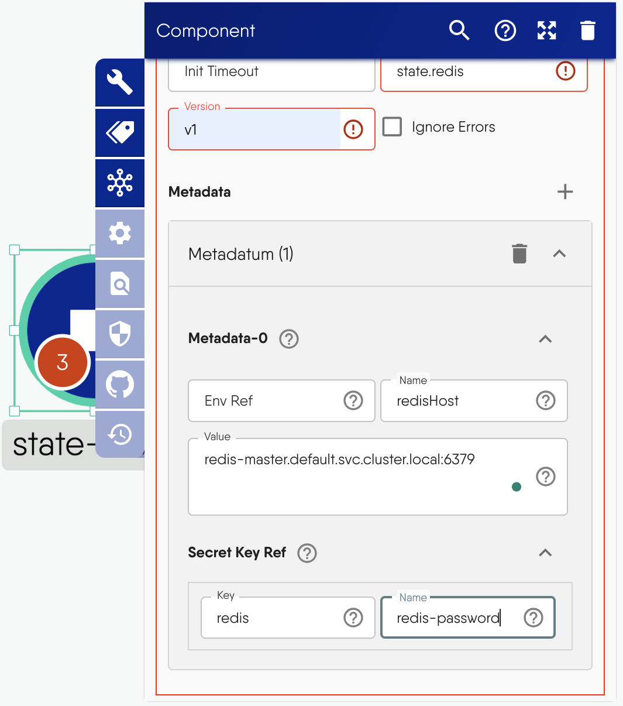Expand the Component panel to fullscreen
The width and height of the screenshot is (623, 706).
[546, 30]
